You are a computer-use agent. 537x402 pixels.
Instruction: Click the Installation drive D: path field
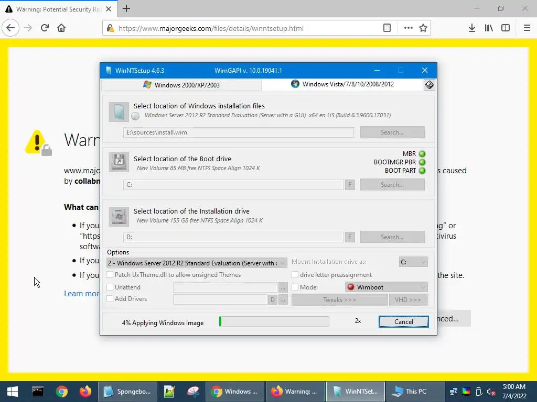coord(233,237)
